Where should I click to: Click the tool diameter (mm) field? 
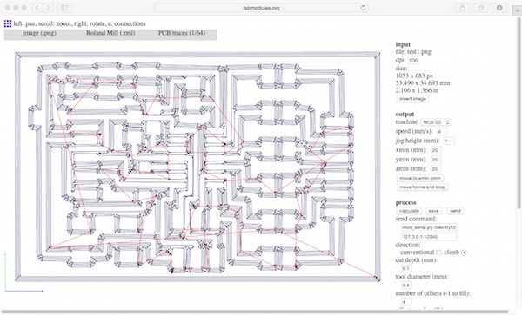point(406,285)
